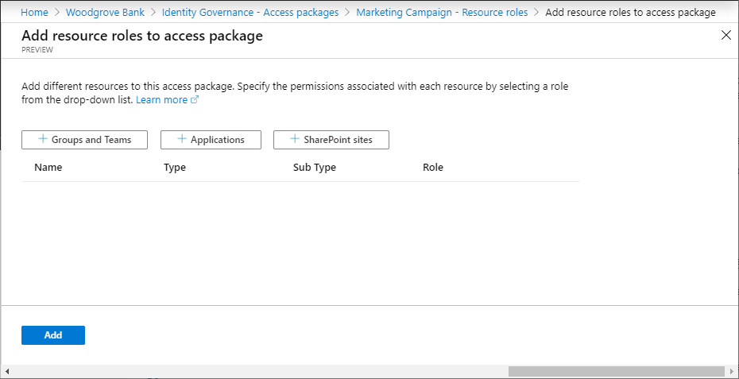Go to Home breadcrumb

click(34, 12)
